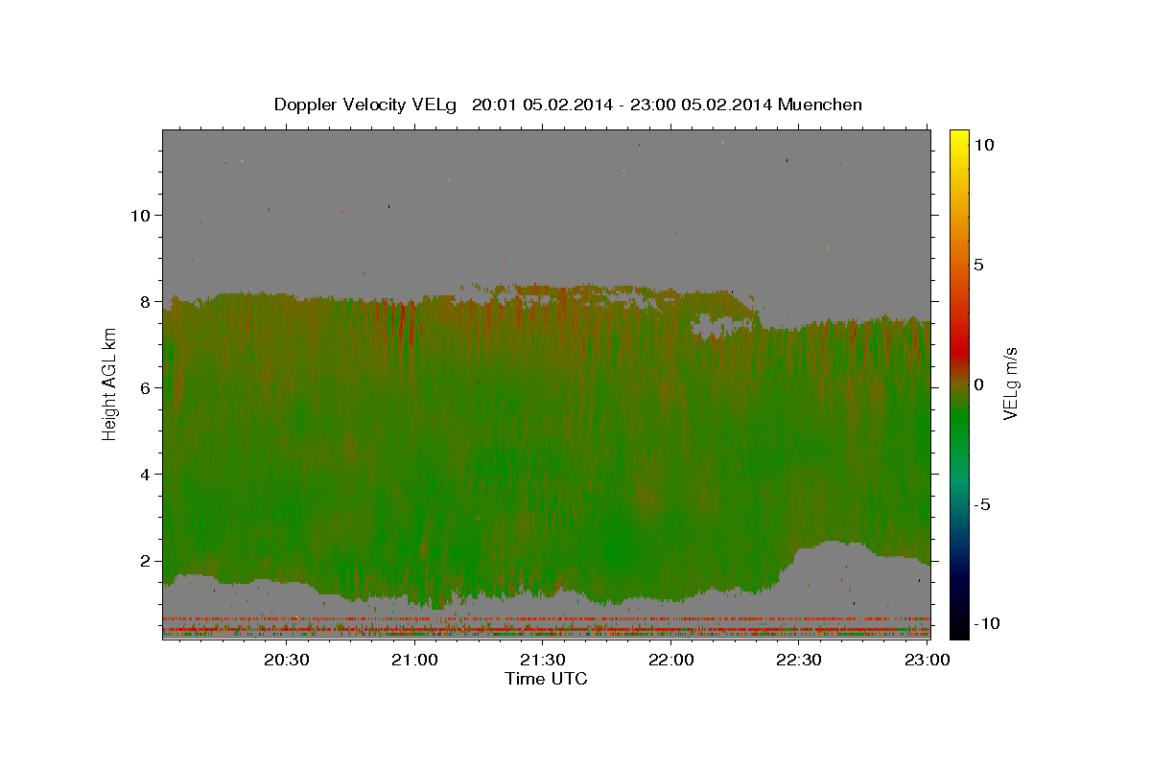Click the colorbar label '10'
This screenshot has height=767, width=1151.
pos(983,145)
